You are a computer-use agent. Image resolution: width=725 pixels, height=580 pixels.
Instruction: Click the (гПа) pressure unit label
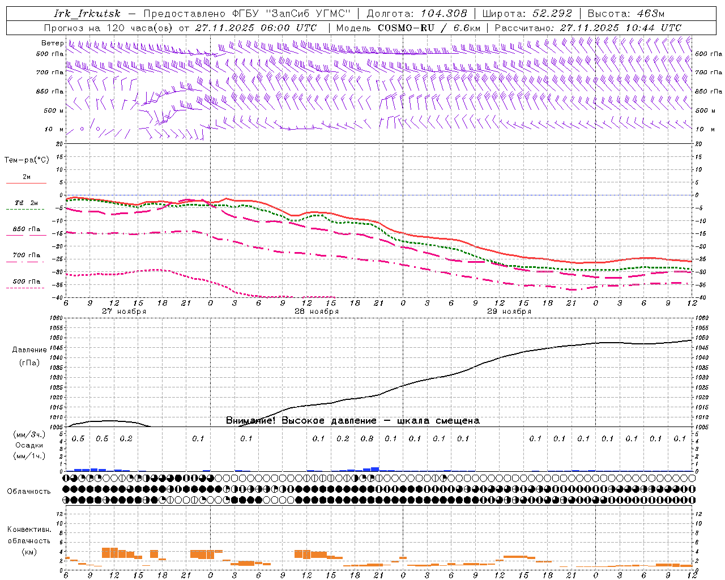coord(29,362)
